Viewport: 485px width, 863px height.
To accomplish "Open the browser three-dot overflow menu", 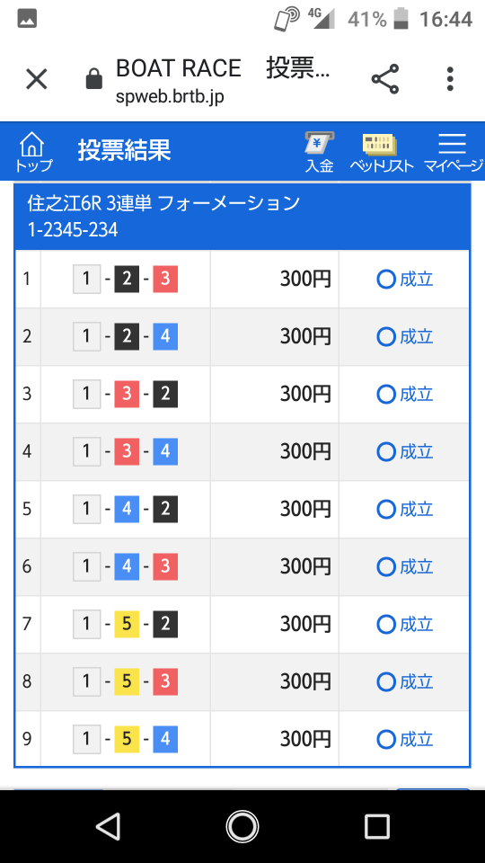I will pos(450,79).
